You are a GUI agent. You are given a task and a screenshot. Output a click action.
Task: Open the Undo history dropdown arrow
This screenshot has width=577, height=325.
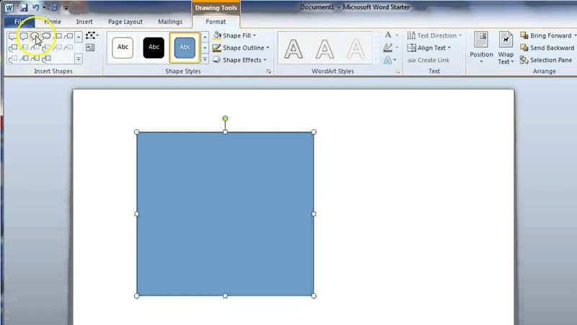coord(44,8)
